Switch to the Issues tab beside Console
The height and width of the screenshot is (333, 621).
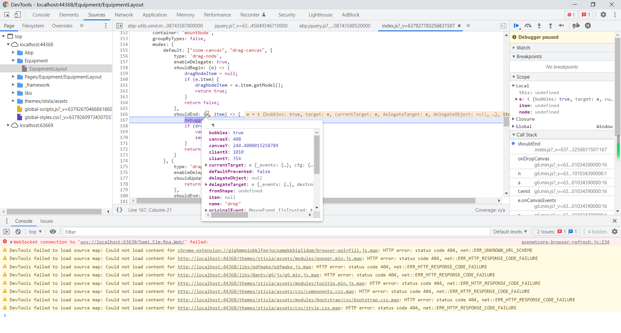pos(47,221)
